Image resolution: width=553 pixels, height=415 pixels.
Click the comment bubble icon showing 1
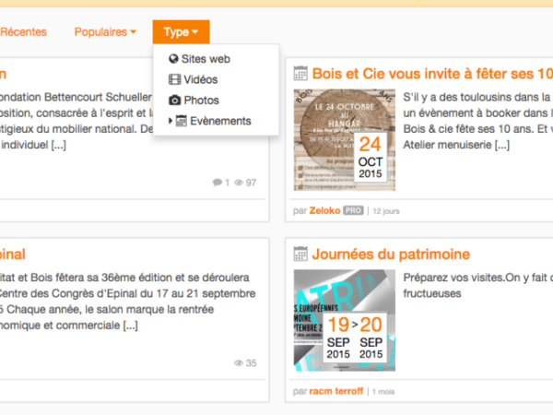[x=218, y=183]
